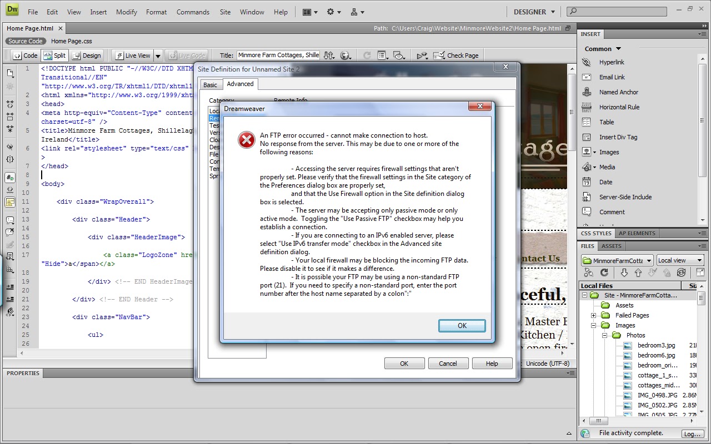711x444 pixels.
Task: Click Collapse Full Tag icon in coding toolbar
Action: pyautogui.click(x=9, y=104)
